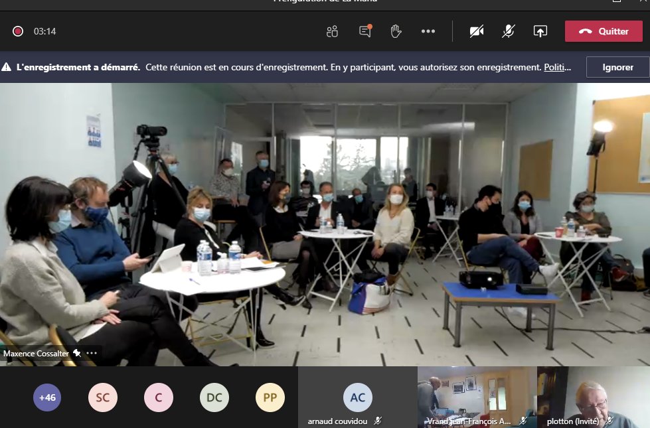
Task: Dismiss the recording banner with Ignorer
Action: pyautogui.click(x=618, y=66)
